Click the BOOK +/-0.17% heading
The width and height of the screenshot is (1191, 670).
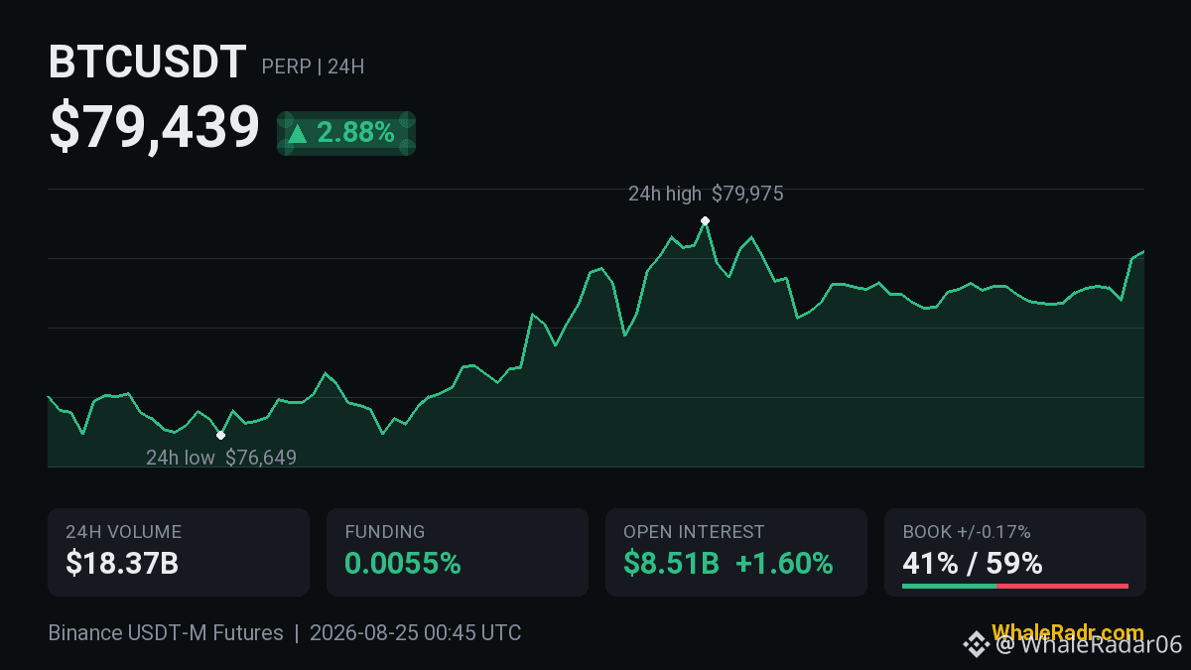(x=967, y=533)
